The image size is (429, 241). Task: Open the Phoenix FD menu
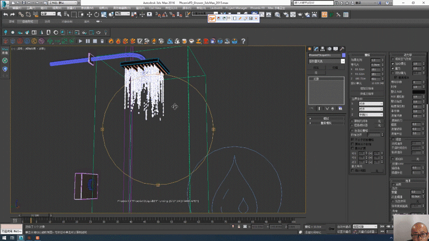click(x=257, y=8)
